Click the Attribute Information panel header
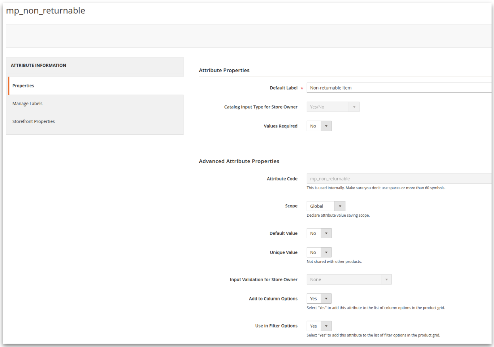Viewport: 494px width, 347px height. pos(40,65)
